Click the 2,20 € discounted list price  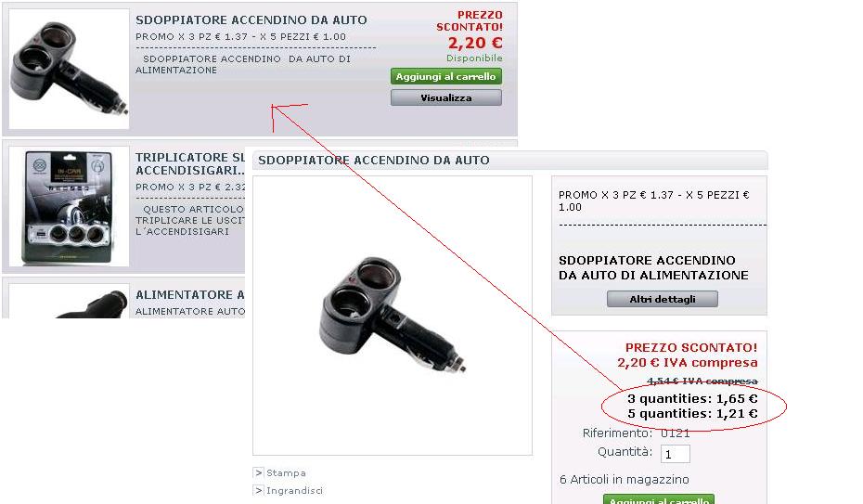coord(475,43)
